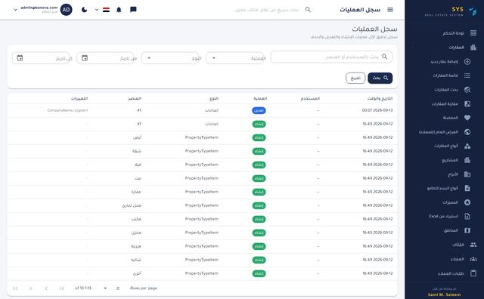Screen dimensions: 484x299
Task: Open أنواع العقارات shapes icon
Action: [x=467, y=146]
